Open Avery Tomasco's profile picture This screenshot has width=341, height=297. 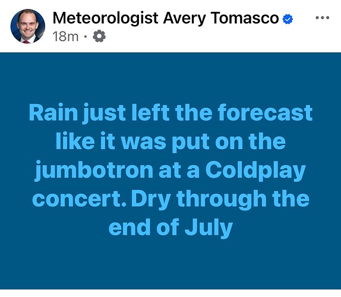28,26
